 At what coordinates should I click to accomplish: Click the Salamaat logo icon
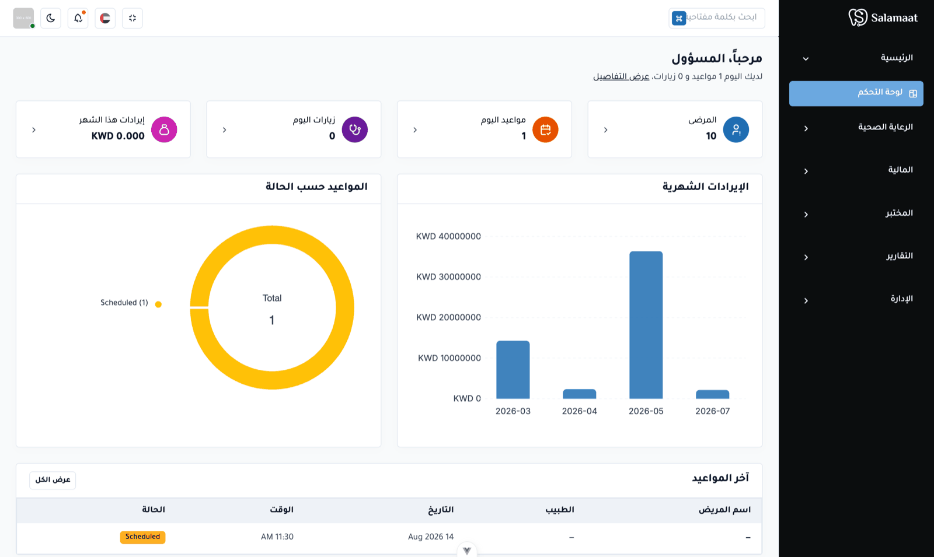click(x=858, y=17)
